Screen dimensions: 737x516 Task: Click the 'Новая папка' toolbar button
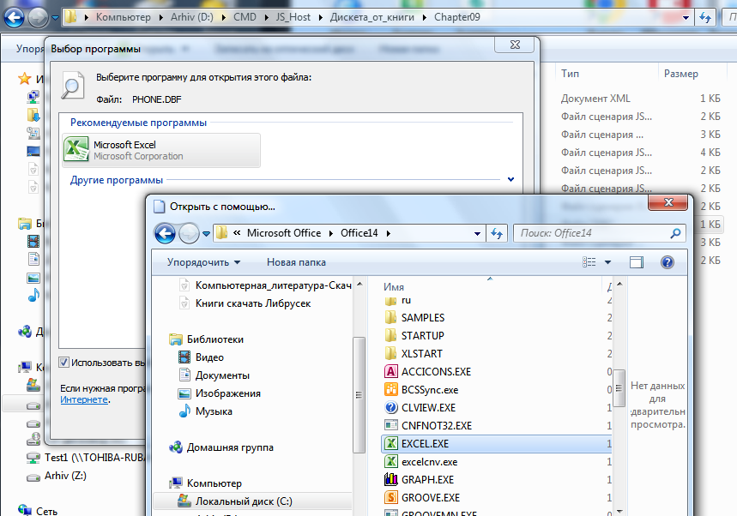point(296,262)
